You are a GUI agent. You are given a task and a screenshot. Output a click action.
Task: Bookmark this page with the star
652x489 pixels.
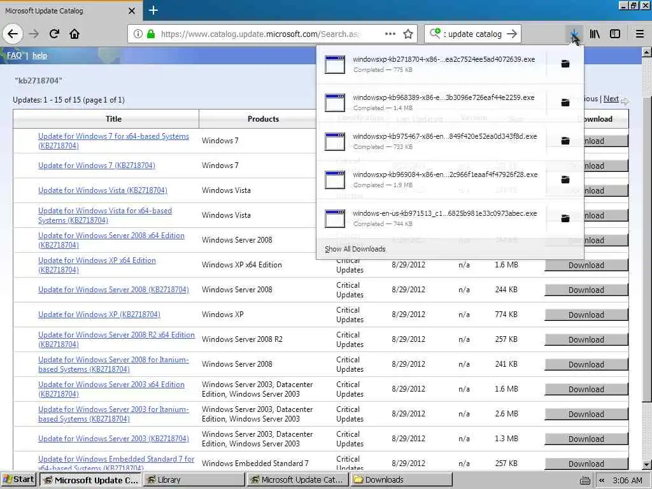coord(408,34)
